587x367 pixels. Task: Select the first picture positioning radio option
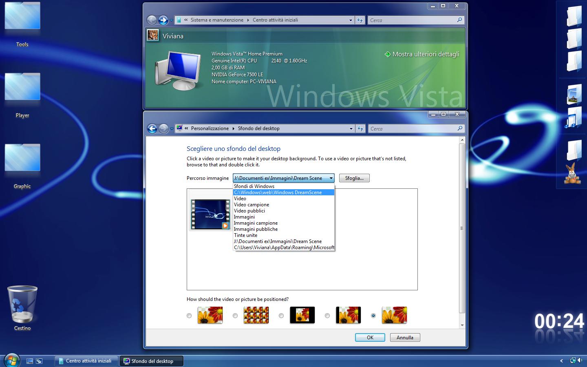[189, 316]
